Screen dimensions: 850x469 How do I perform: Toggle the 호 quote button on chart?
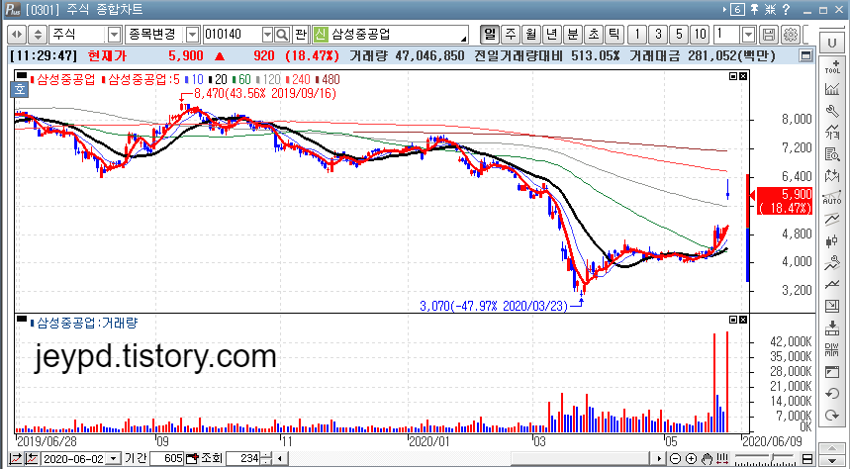pos(20,89)
